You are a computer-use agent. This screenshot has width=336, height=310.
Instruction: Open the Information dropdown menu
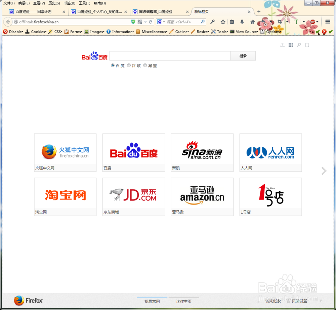click(x=120, y=32)
